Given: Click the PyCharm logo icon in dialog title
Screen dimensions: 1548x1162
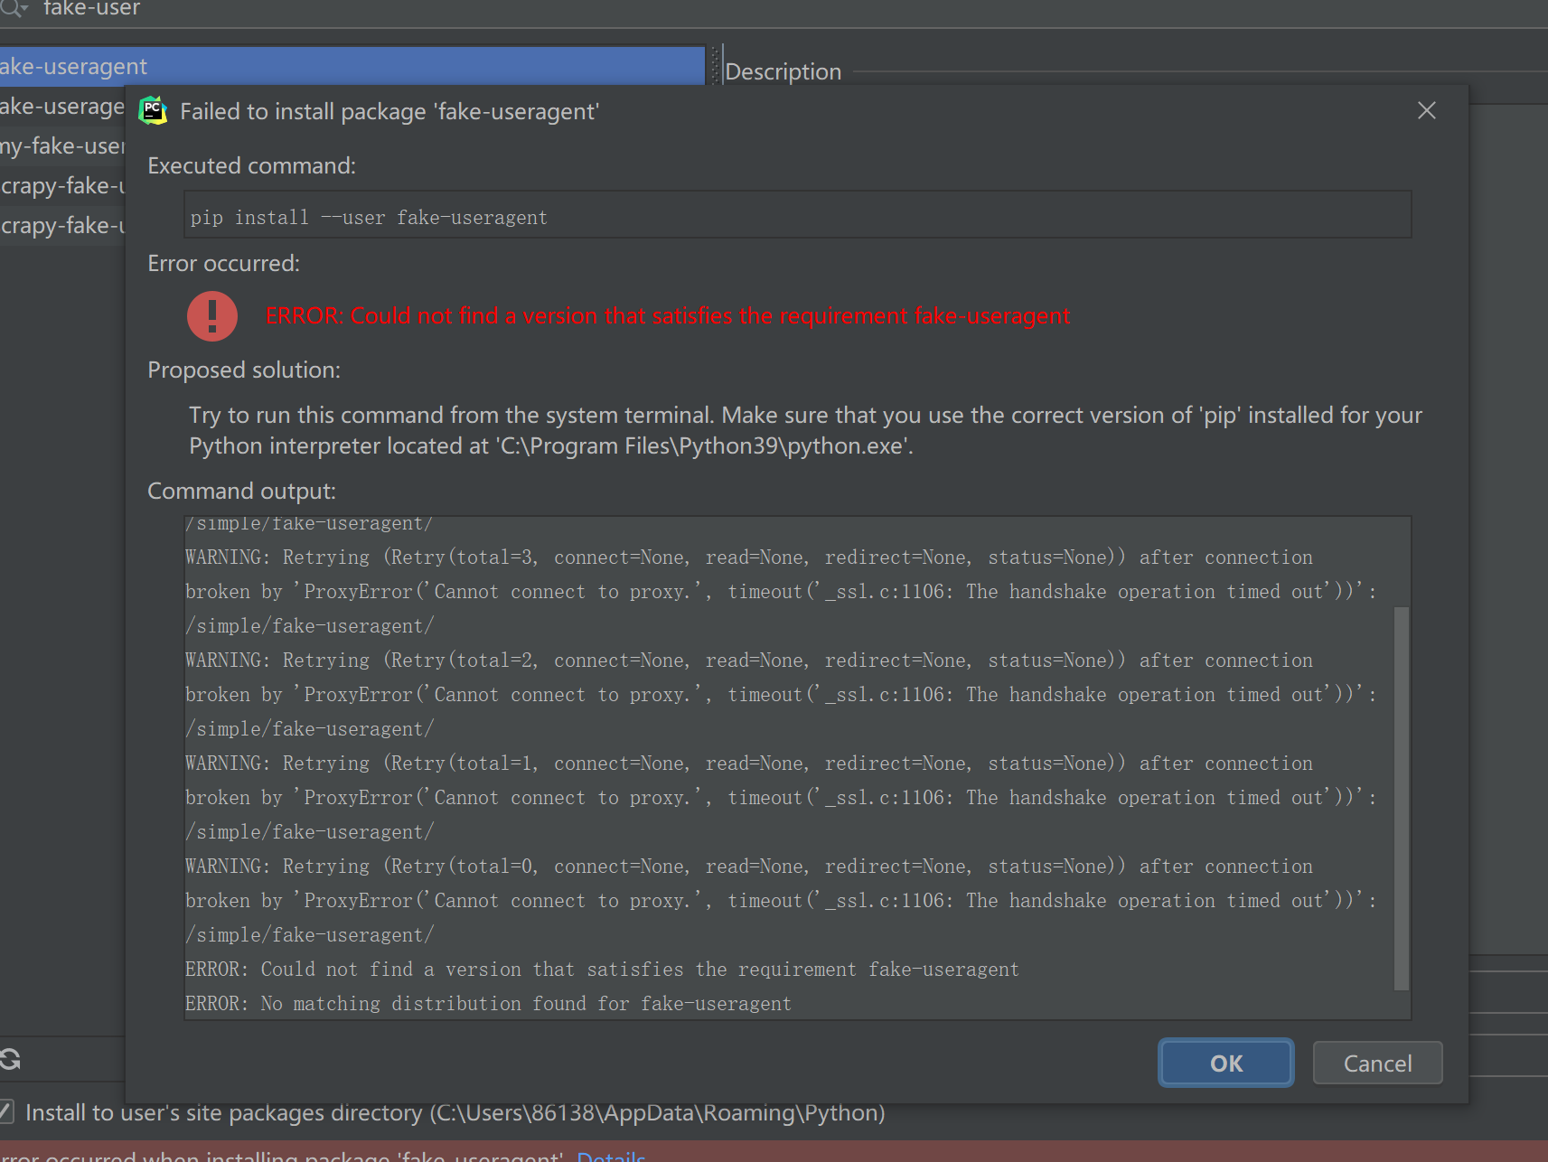Looking at the screenshot, I should coord(153,110).
